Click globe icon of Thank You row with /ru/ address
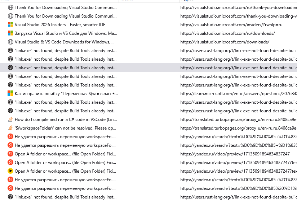 pos(10,8)
